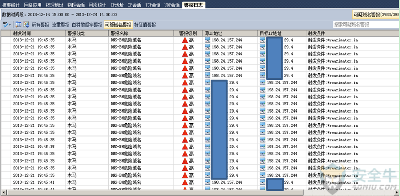Click the TOP checkmark filter icon

click(5, 25)
